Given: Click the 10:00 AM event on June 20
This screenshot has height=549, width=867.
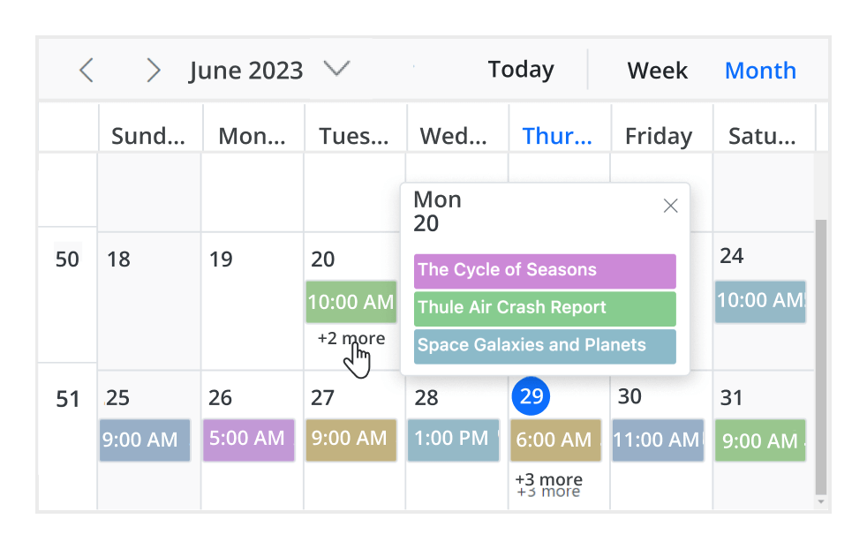Looking at the screenshot, I should click(351, 302).
